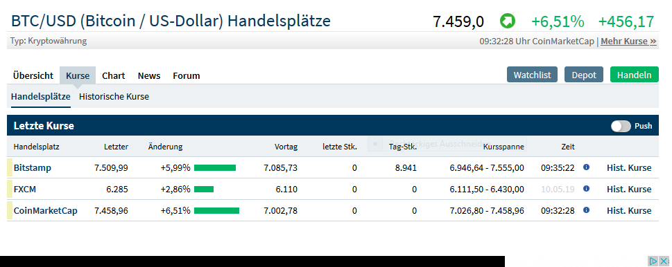The image size is (672, 267).
Task: Click the green change bar for CoinMarketCap
Action: tap(216, 210)
